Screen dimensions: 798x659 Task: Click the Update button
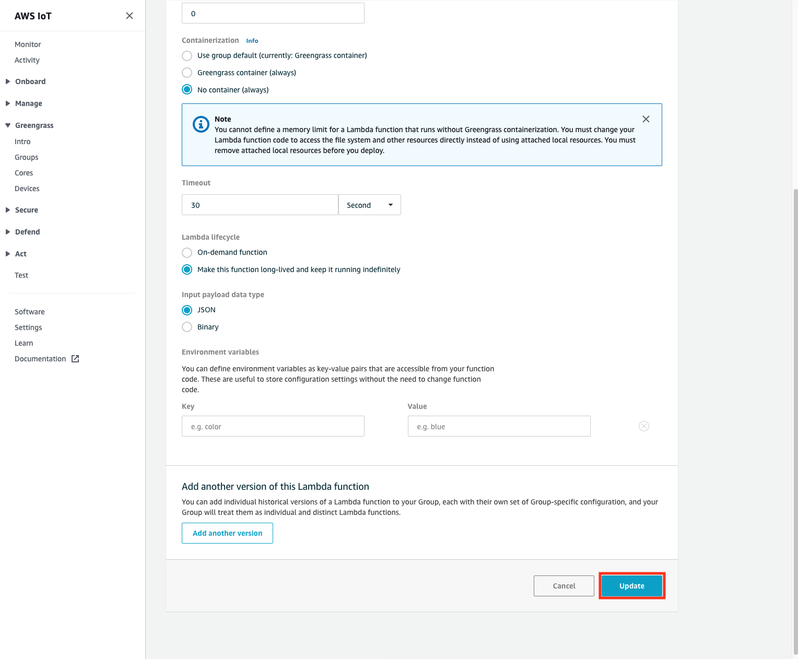pos(632,586)
